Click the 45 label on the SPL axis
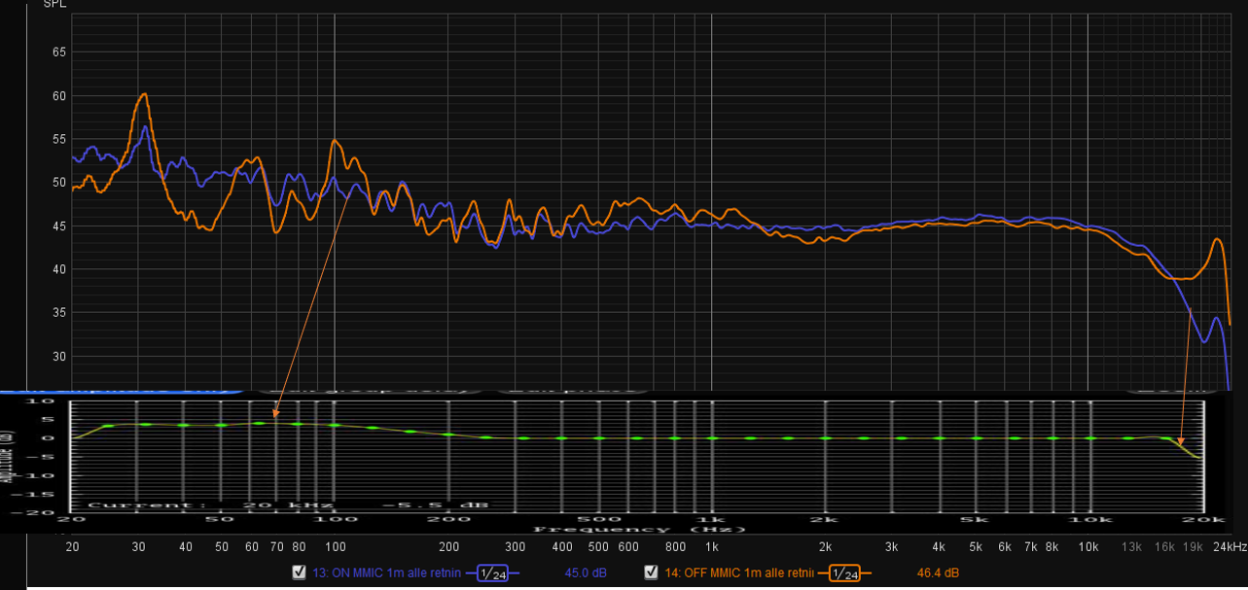 (x=57, y=226)
